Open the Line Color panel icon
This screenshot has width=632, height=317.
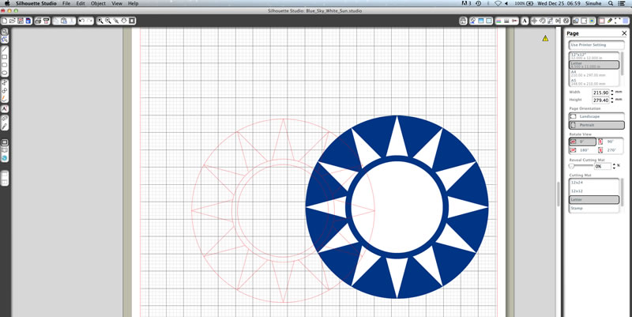point(498,21)
